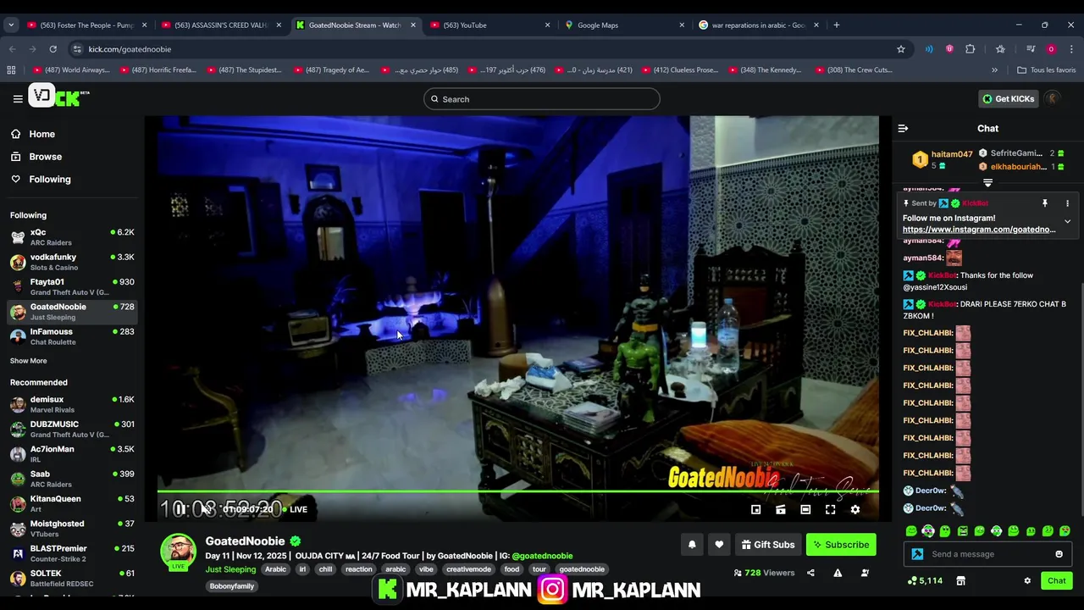Viewport: 1084px width, 610px height.
Task: Click GoatedNoobie streamer avatar
Action: click(x=178, y=552)
